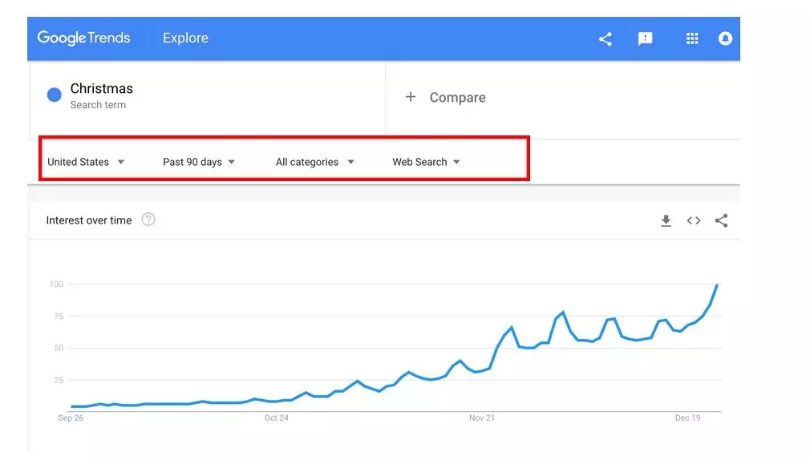Open the Interest over time help icon
Image resolution: width=810 pixels, height=460 pixels.
click(x=148, y=220)
